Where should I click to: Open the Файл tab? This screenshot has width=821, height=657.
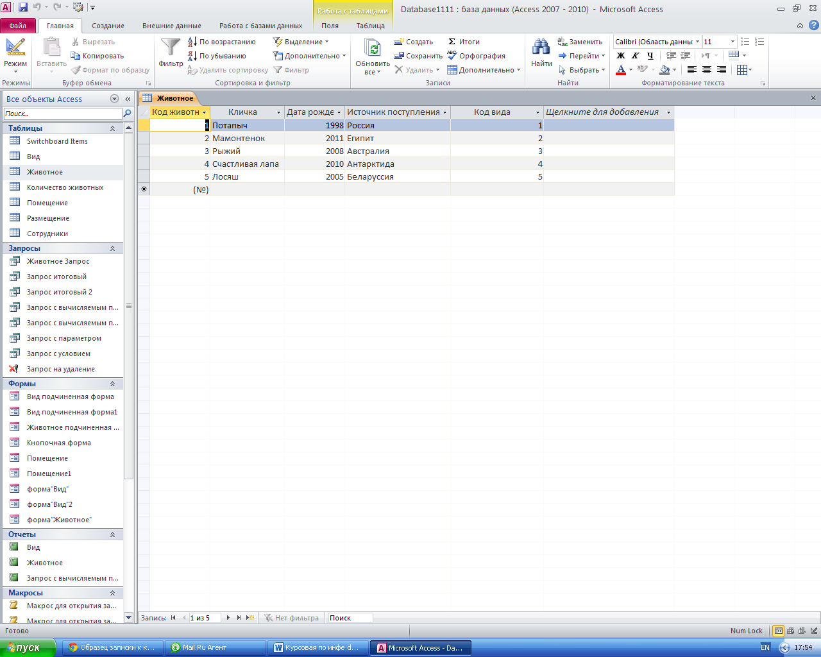coord(18,26)
